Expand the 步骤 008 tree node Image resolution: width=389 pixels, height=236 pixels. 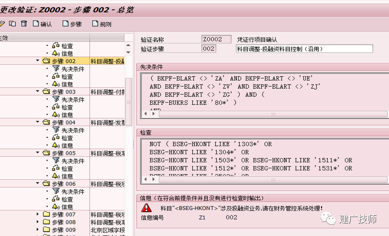[x=37, y=222]
